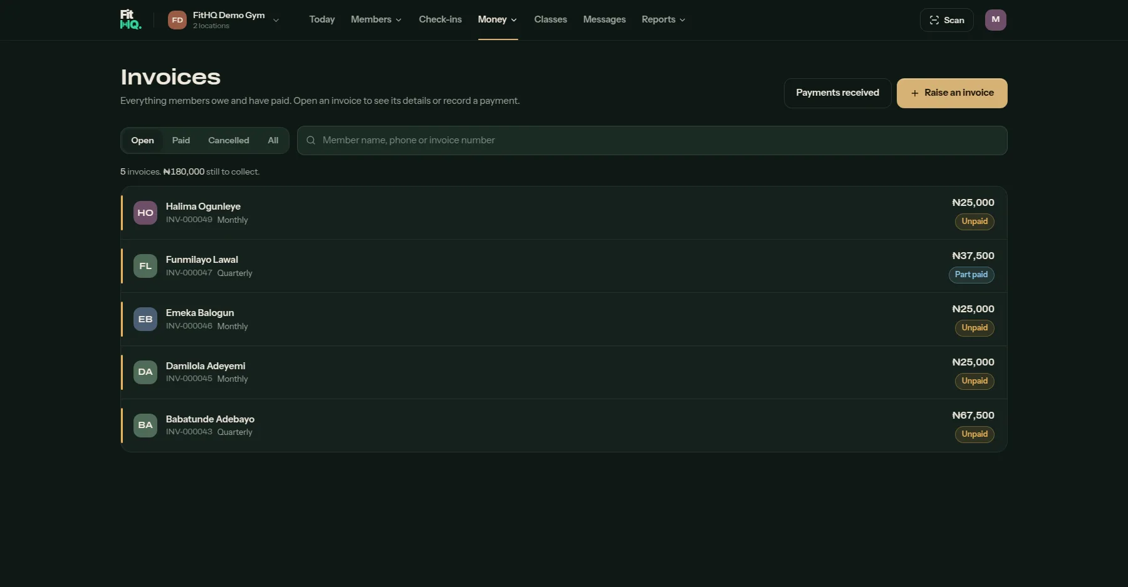This screenshot has width=1128, height=587.
Task: Click the ₦67,500 amount
Action: point(973,416)
